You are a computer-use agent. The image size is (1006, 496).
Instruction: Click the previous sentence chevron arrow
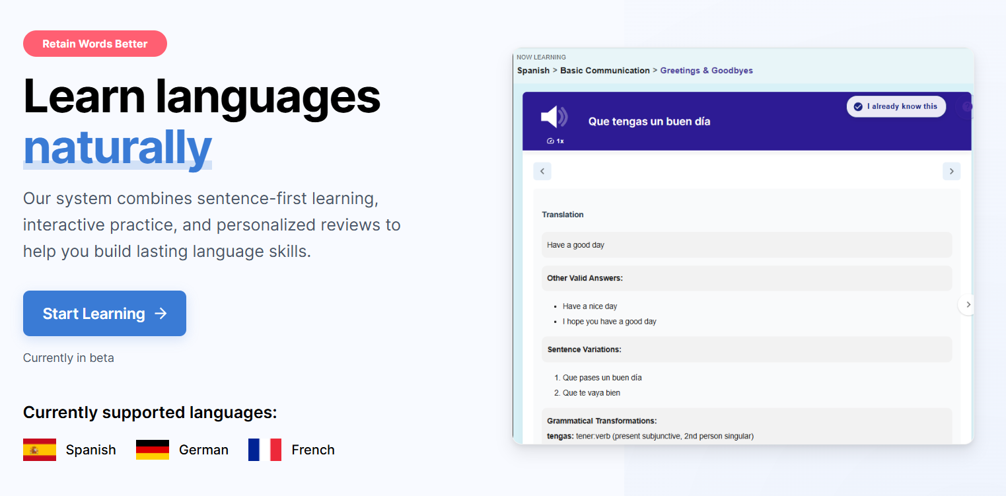(542, 171)
